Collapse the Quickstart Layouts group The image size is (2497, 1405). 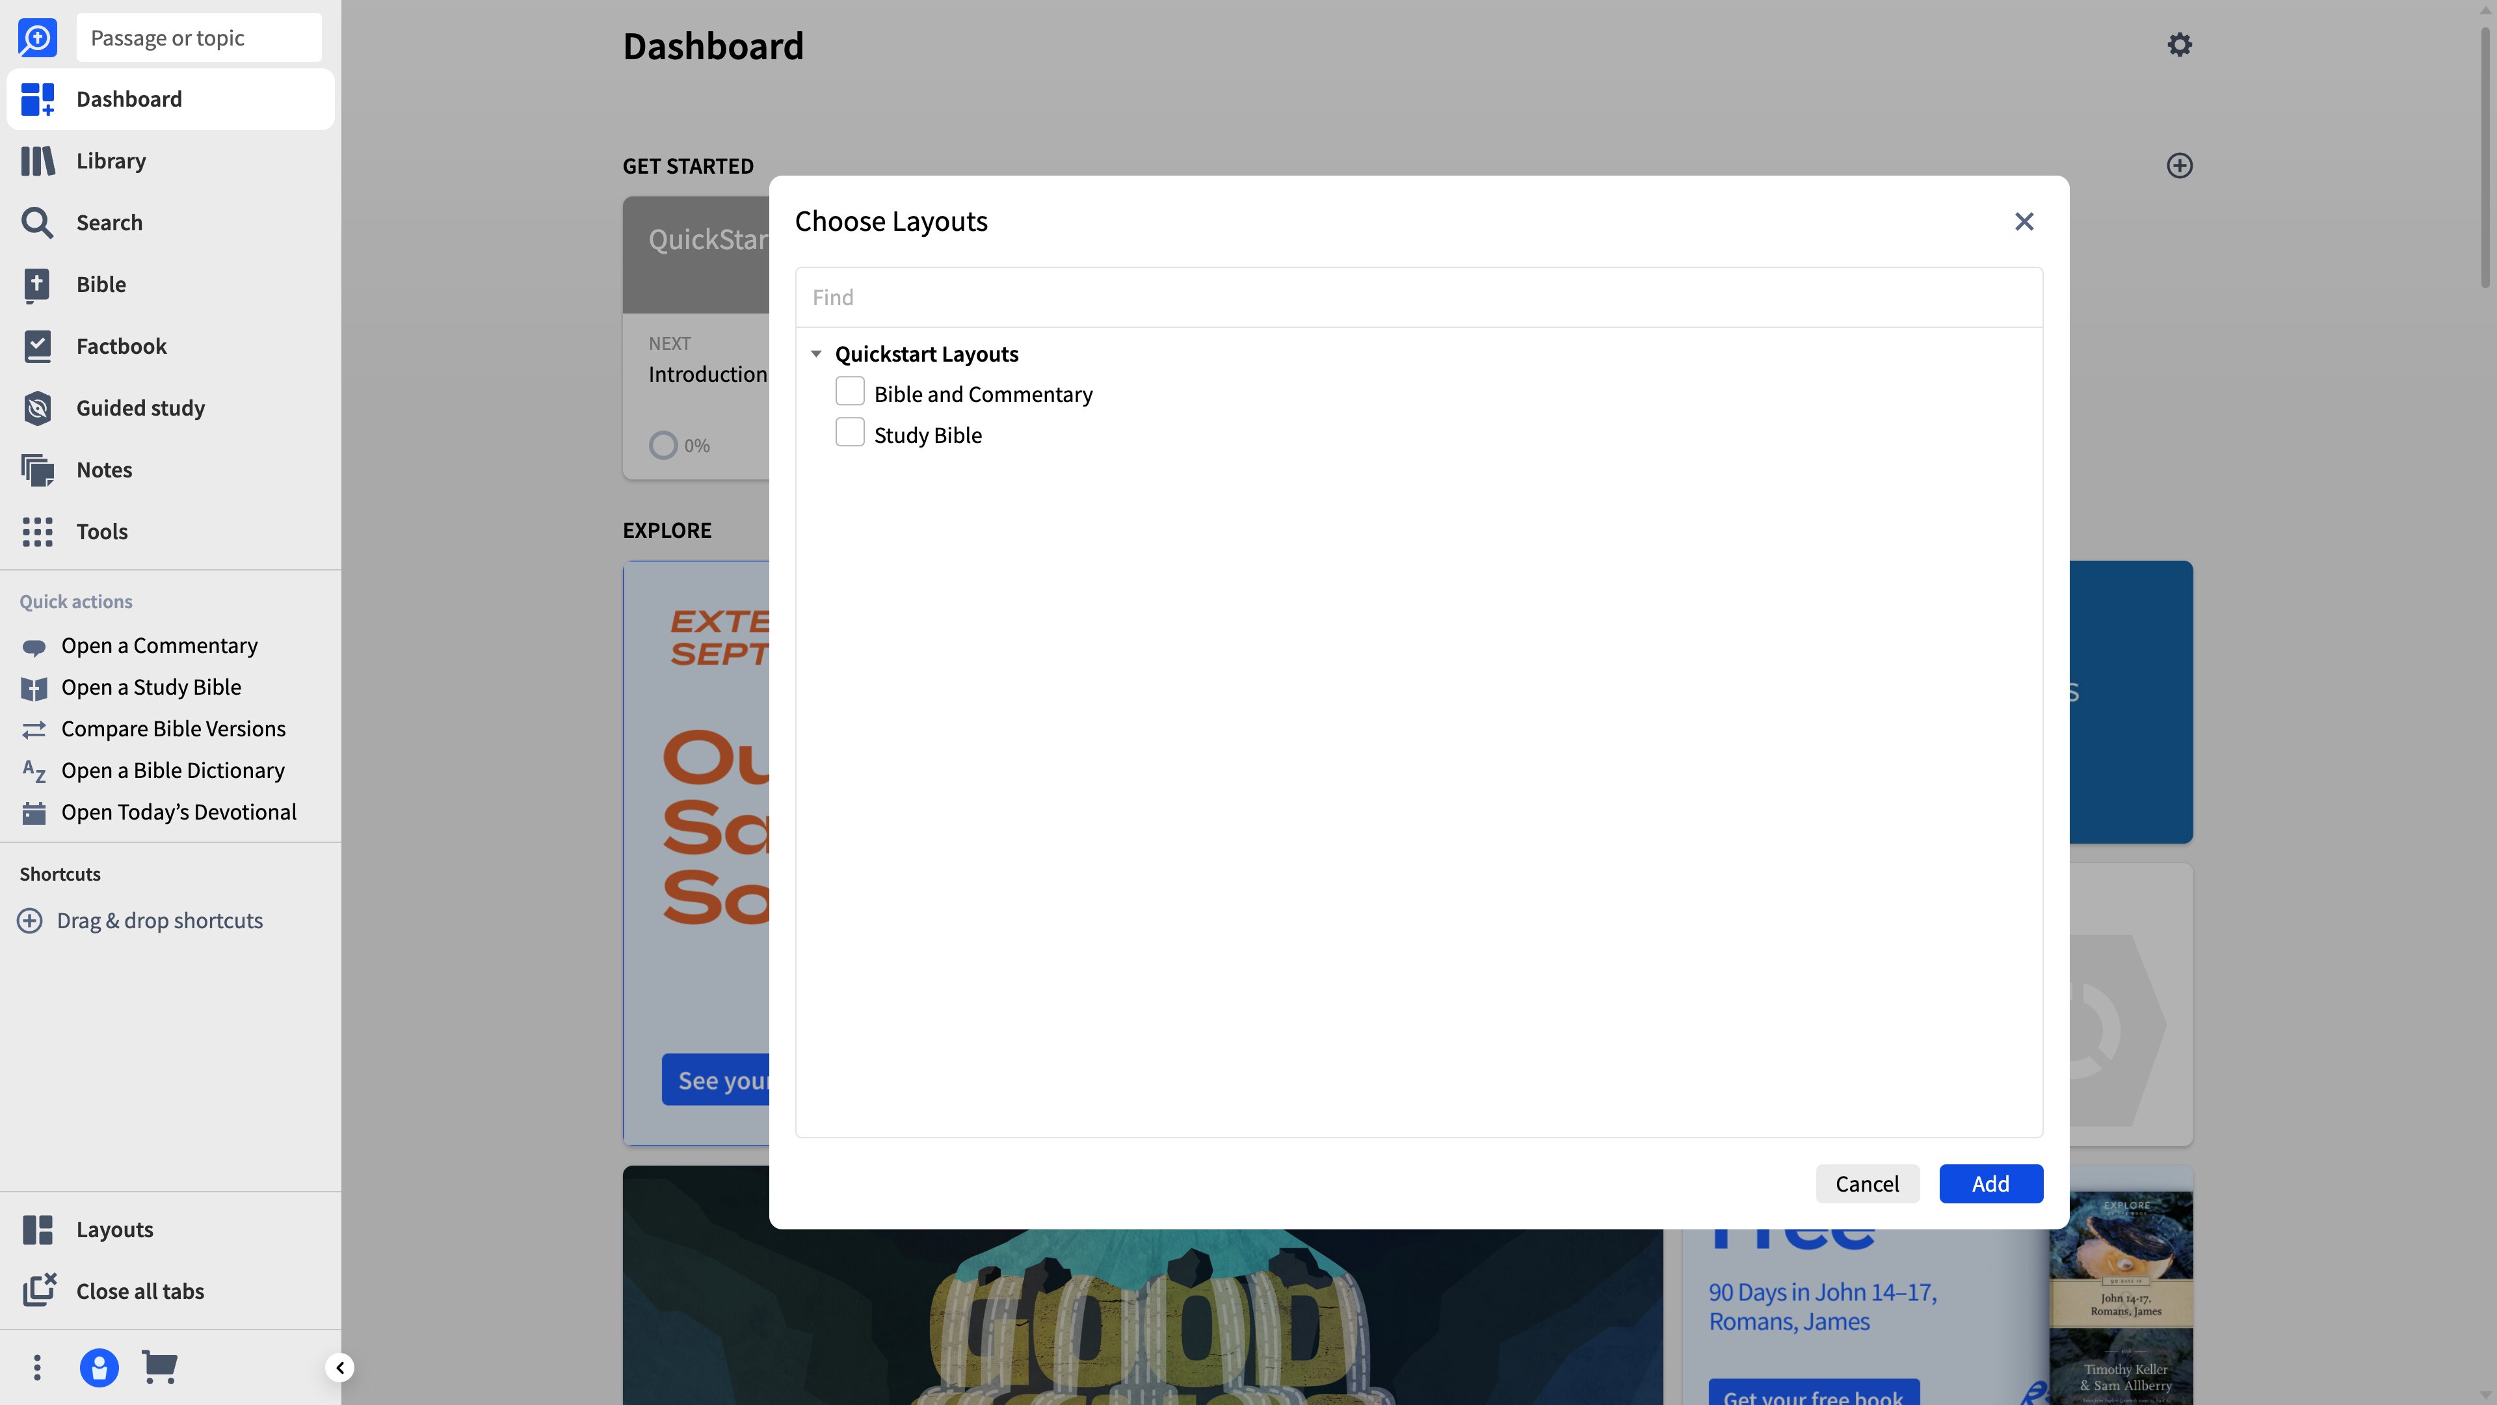[816, 354]
